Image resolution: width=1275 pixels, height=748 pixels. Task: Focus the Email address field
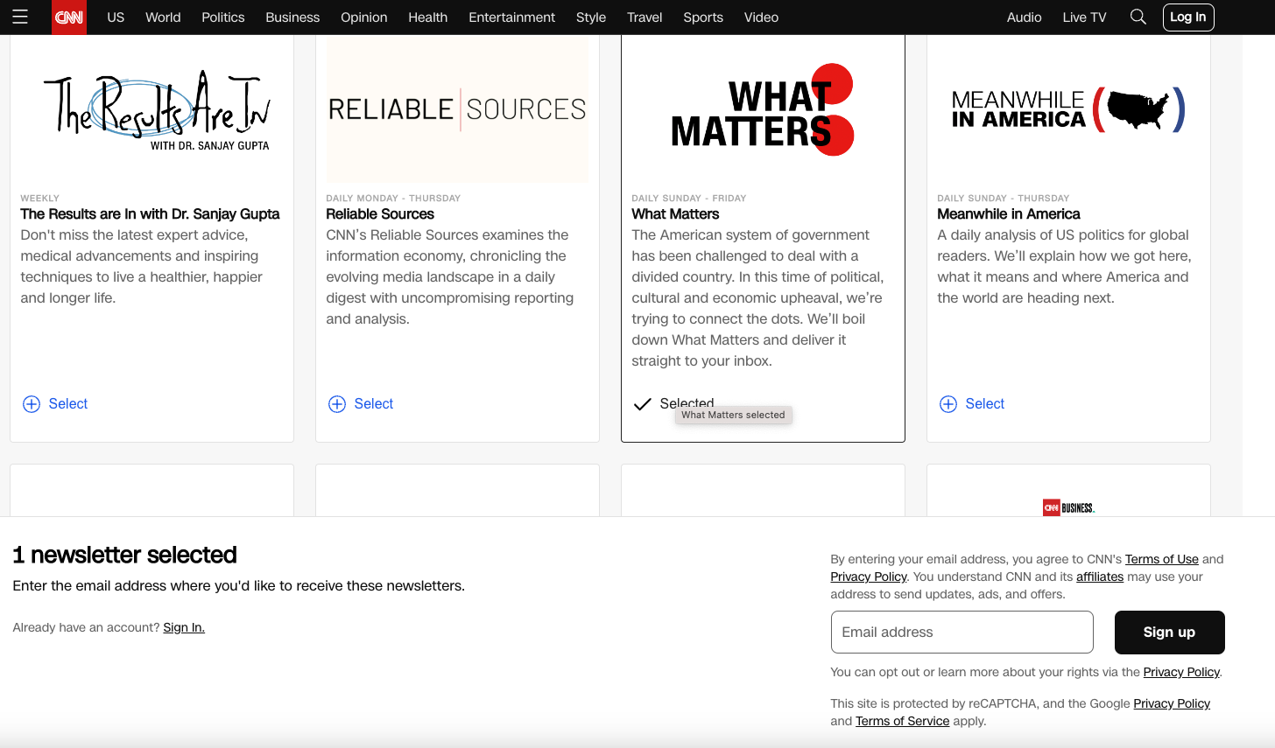962,632
